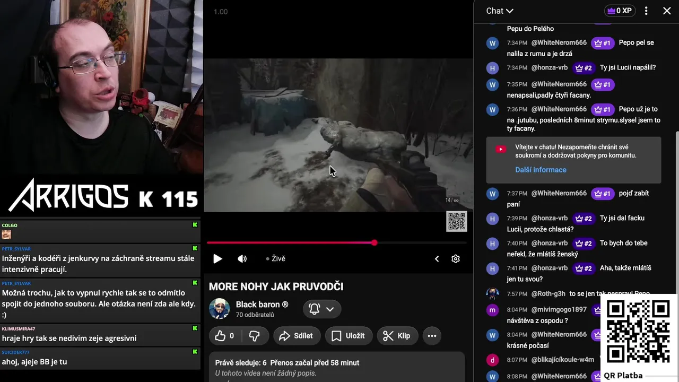Open the notification bell dropdown
679x382 pixels.
point(322,309)
